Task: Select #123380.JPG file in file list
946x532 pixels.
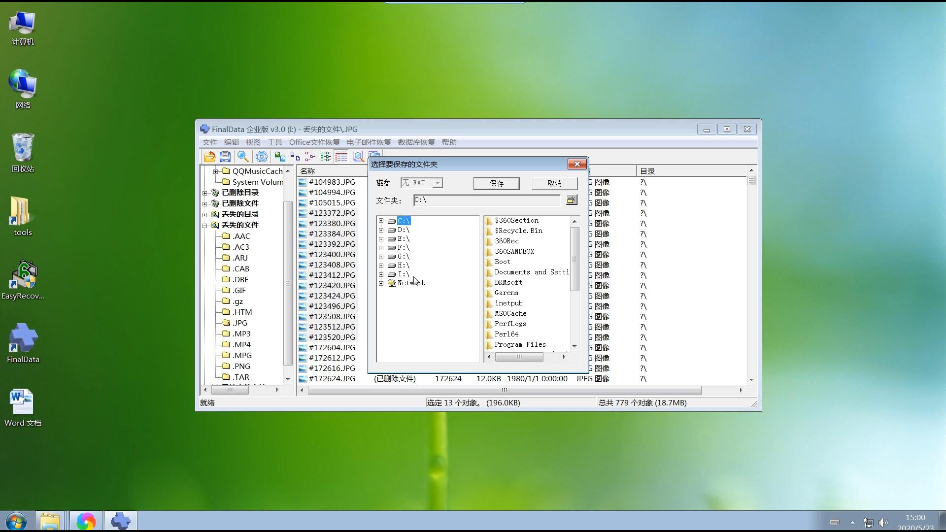Action: (x=332, y=223)
